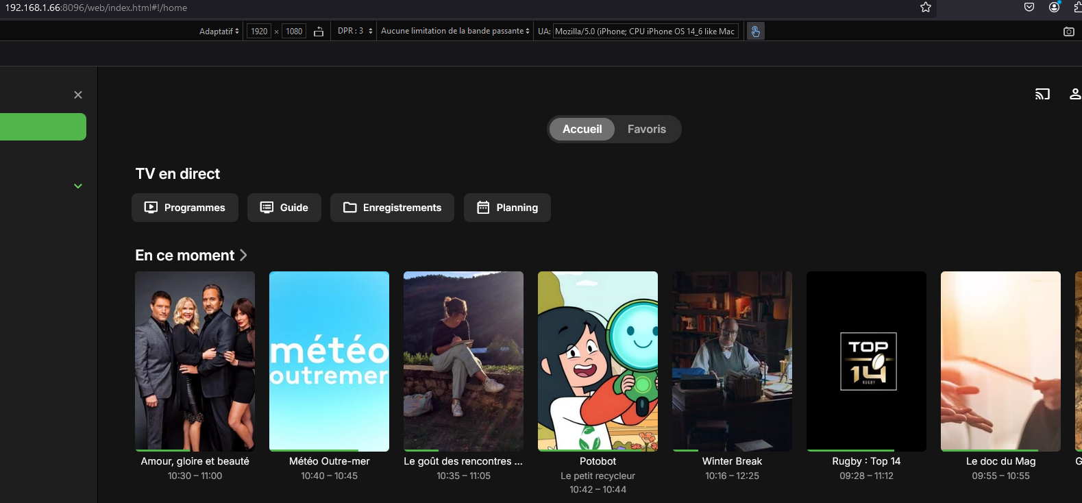1082x503 pixels.
Task: Open the Rugby : Top 14 thumbnail
Action: (866, 361)
